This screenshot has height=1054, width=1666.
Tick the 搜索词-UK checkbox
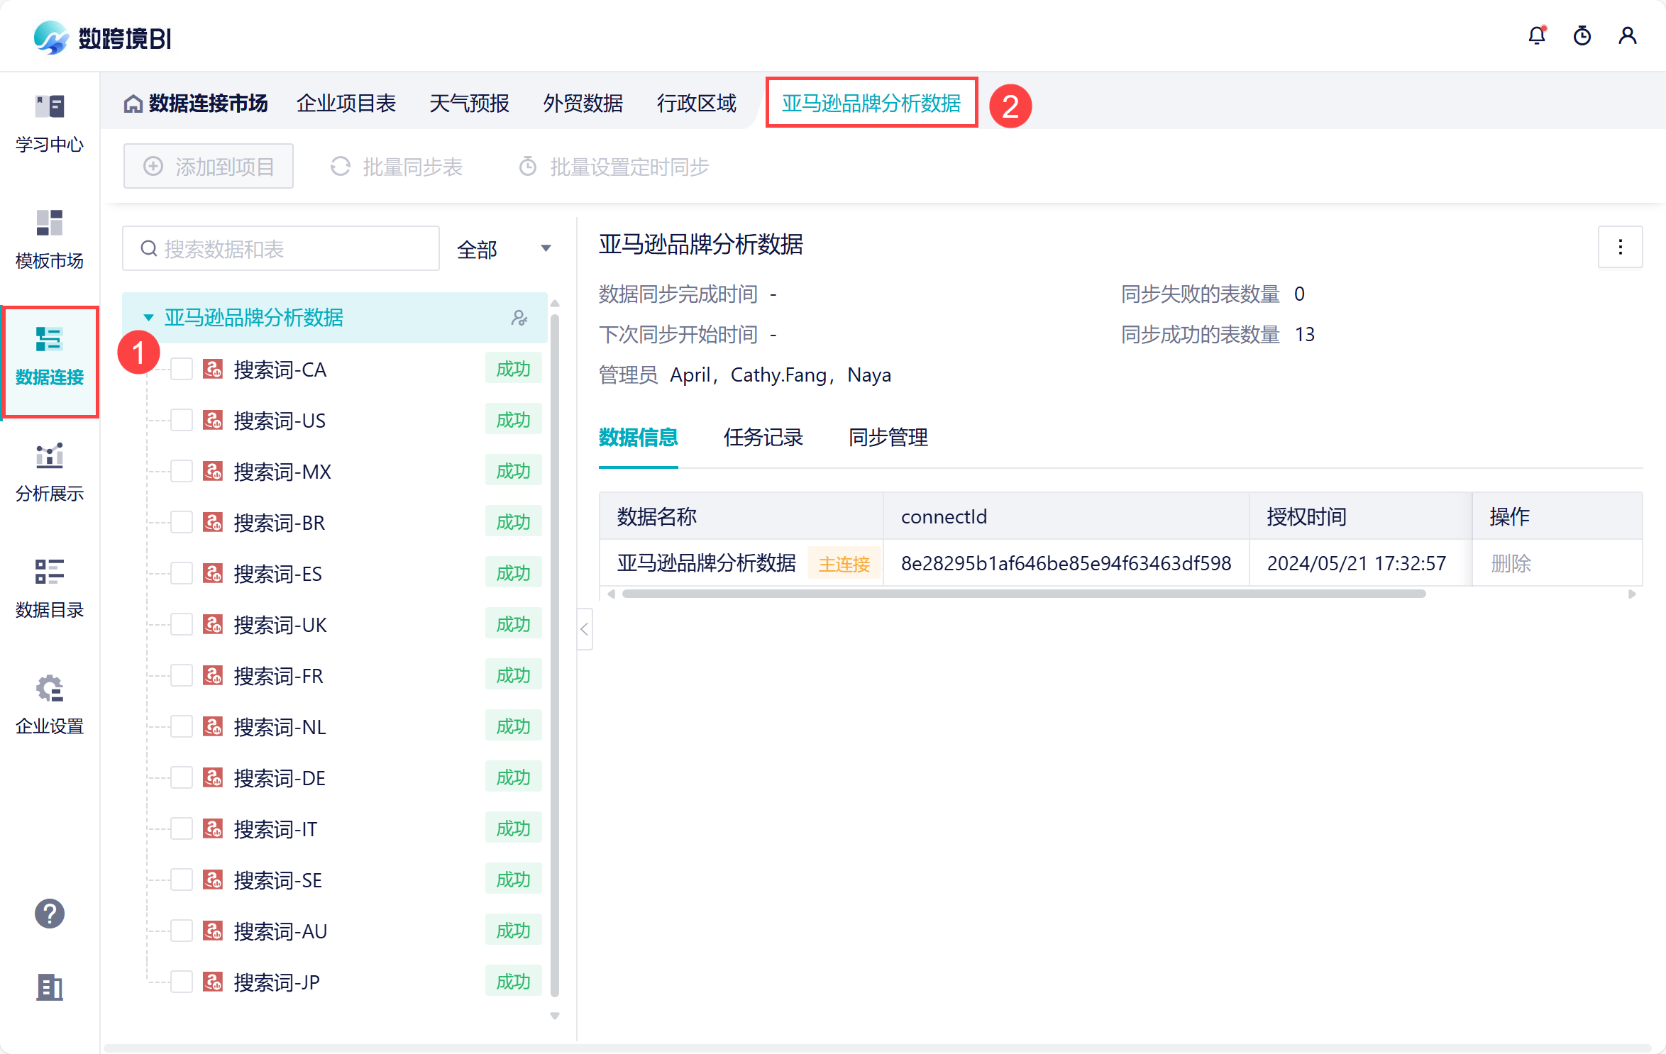[182, 625]
